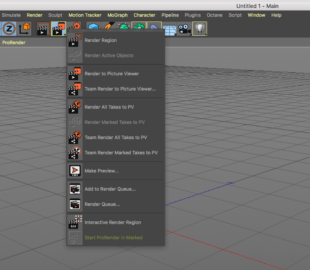The image size is (310, 270).
Task: Select Add to Render Queue option
Action: click(110, 189)
